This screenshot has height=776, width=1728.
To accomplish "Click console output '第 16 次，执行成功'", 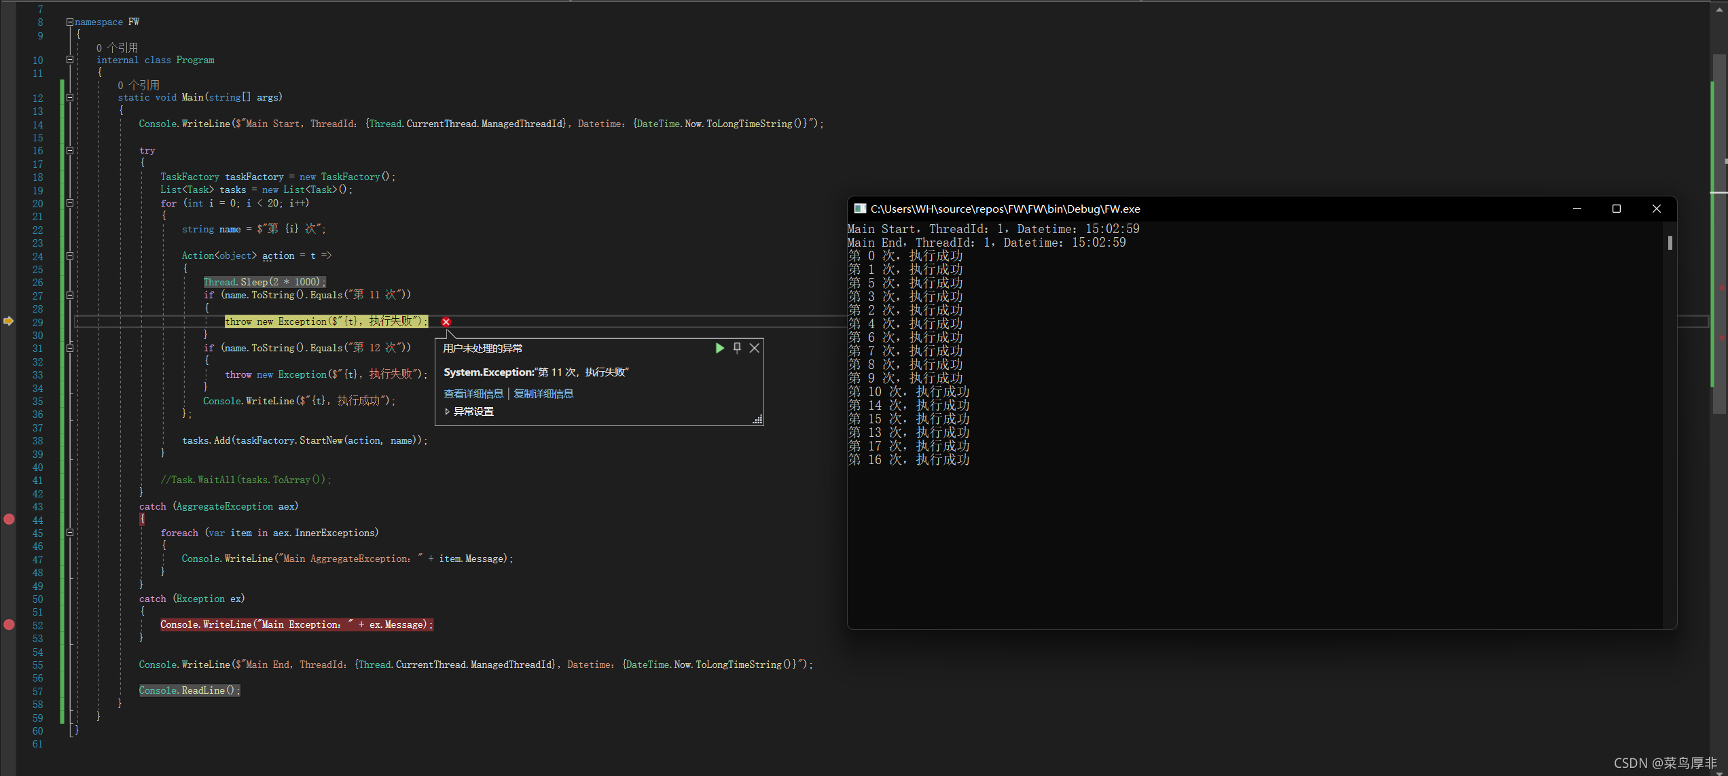I will coord(909,460).
